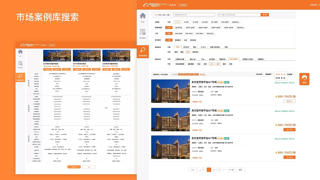Image resolution: width=320 pixels, height=180 pixels.
Task: Select current results page 1
Action: (x=209, y=170)
